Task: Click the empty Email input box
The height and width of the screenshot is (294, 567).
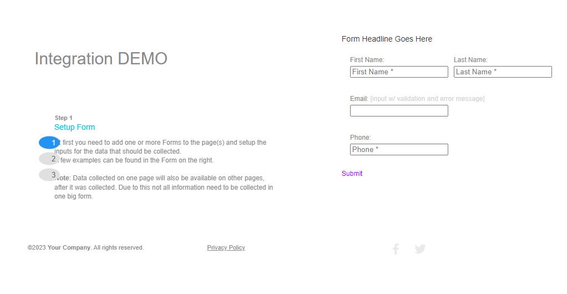Action: [x=399, y=111]
